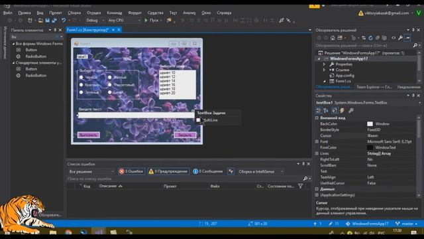424x239 pixels.
Task: Select the Фиолетовый radio button
Action: click(x=110, y=85)
